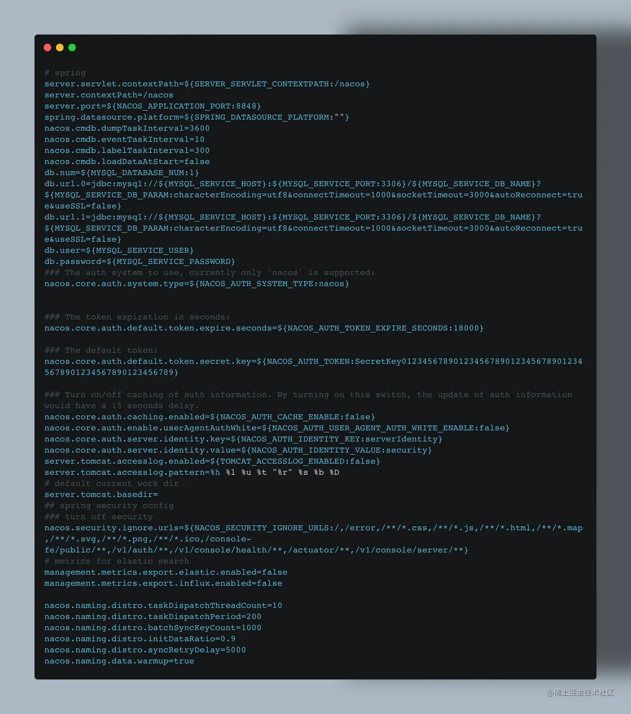Click nacos.core.auth.system.type line
This screenshot has width=631, height=714.
197,284
